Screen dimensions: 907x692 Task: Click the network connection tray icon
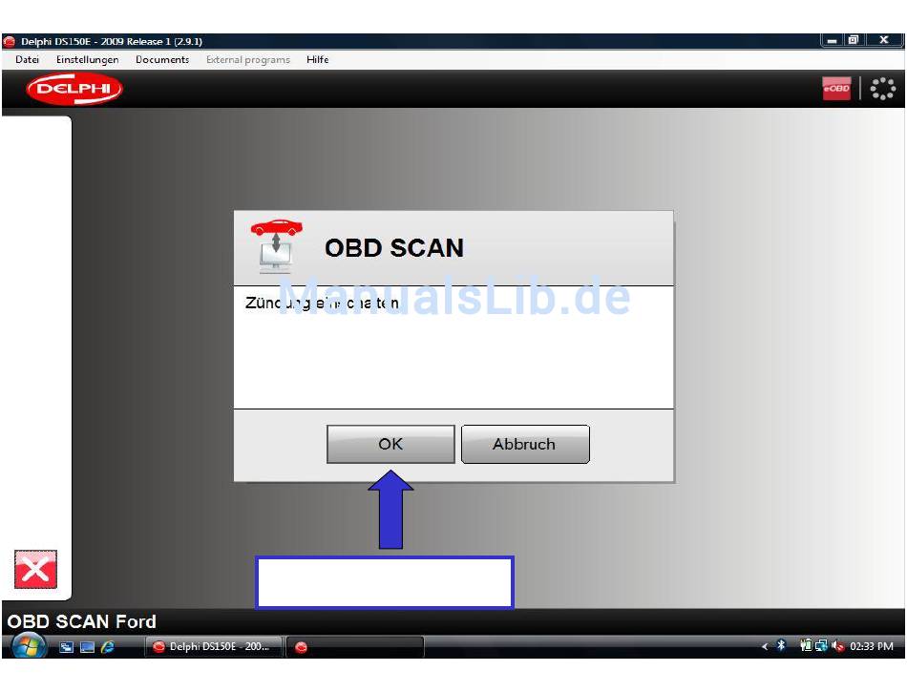pyautogui.click(x=821, y=646)
